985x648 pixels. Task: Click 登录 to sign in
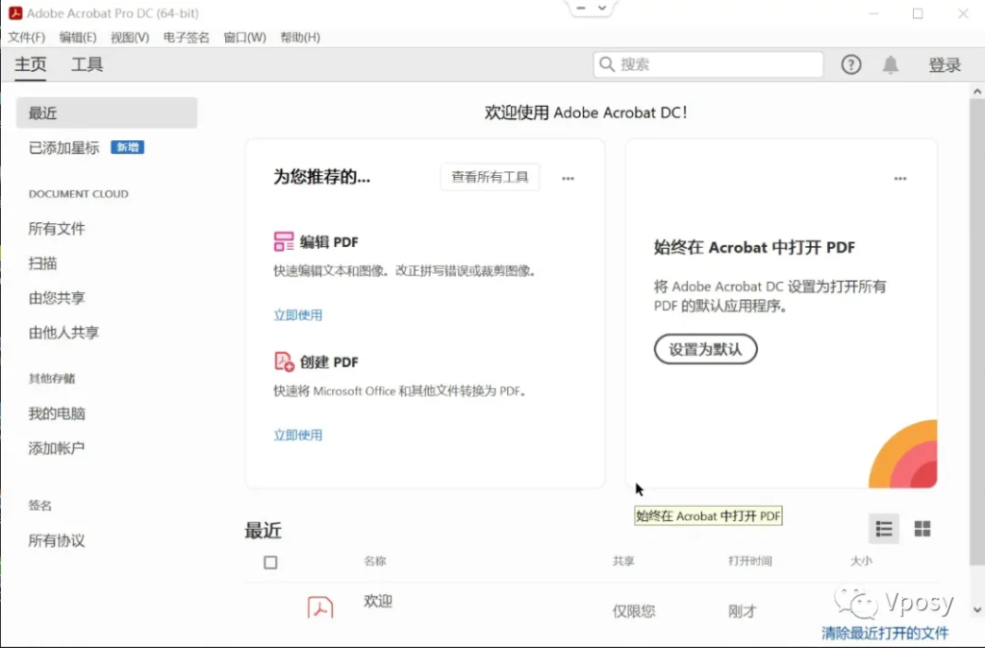(x=945, y=64)
